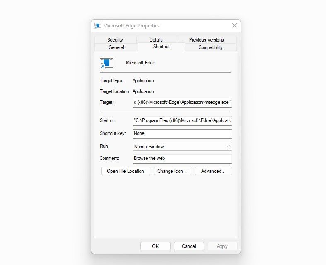Screen dimensions: 326x265
Task: Click the Change Icon button
Action: (172, 171)
